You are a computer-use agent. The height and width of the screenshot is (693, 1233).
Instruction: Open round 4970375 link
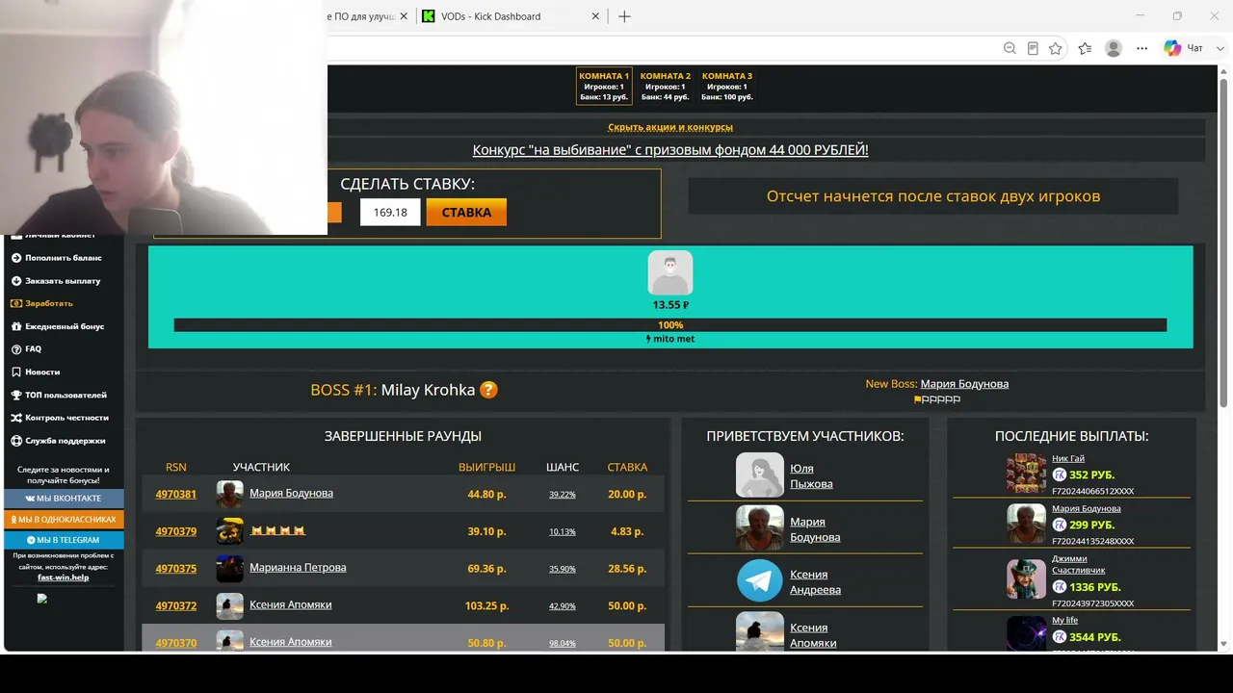[176, 568]
